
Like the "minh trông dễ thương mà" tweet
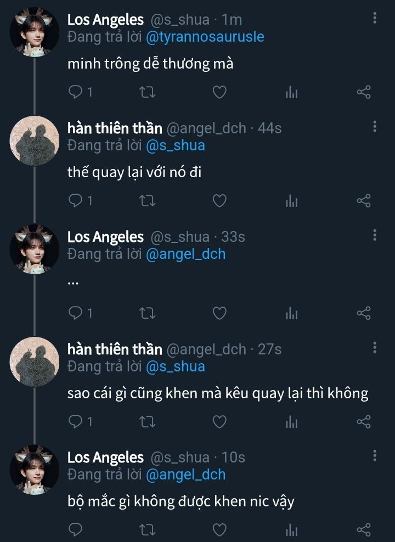tap(219, 92)
